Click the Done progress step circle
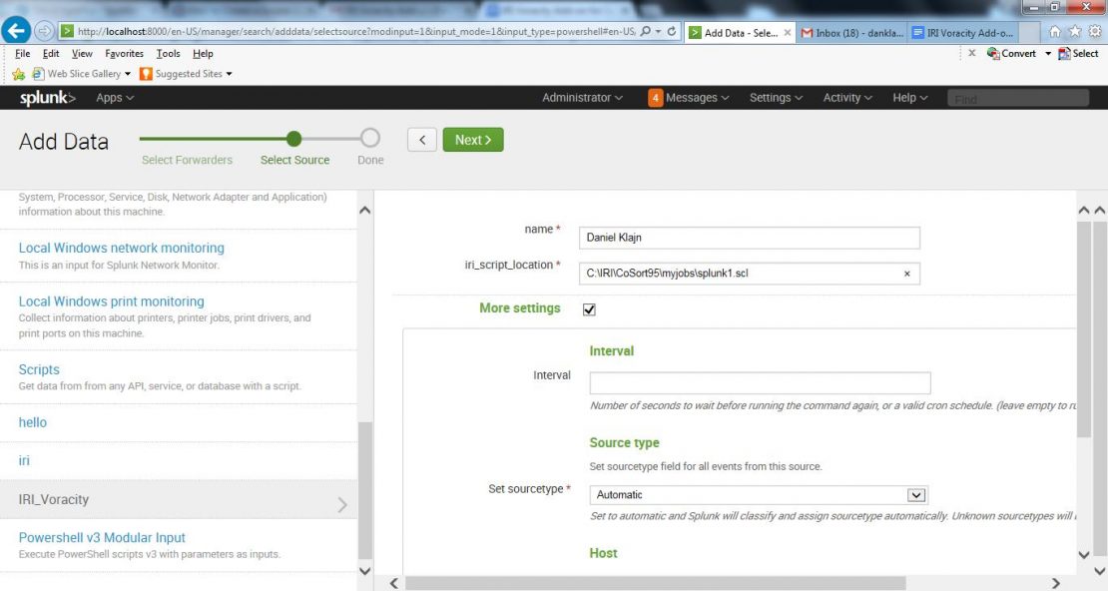 click(x=369, y=138)
